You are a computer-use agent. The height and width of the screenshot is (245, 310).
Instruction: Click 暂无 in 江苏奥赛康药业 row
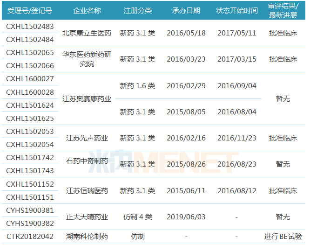pyautogui.click(x=283, y=99)
